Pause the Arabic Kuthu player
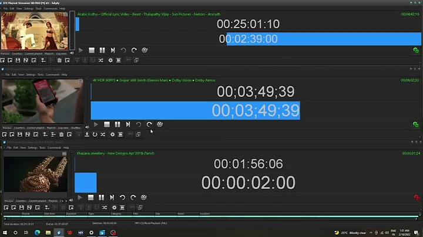 pos(102,50)
